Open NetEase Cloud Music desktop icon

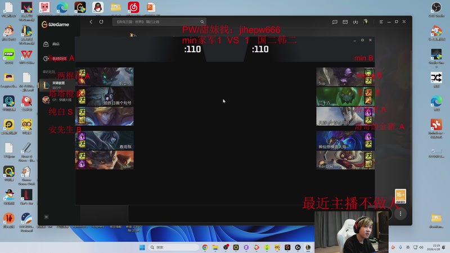click(x=133, y=7)
